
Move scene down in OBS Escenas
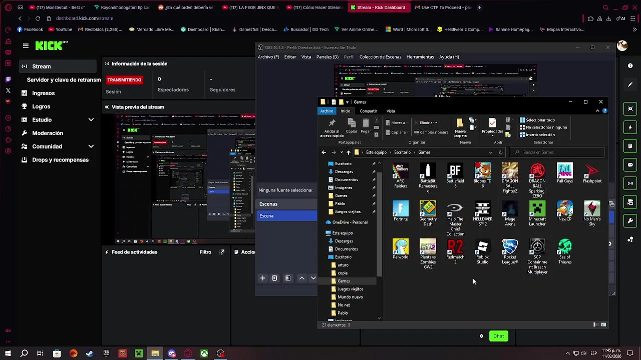pyautogui.click(x=313, y=278)
